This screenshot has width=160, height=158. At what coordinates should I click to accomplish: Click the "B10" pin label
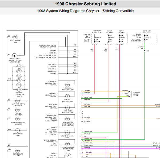pos(10,79)
